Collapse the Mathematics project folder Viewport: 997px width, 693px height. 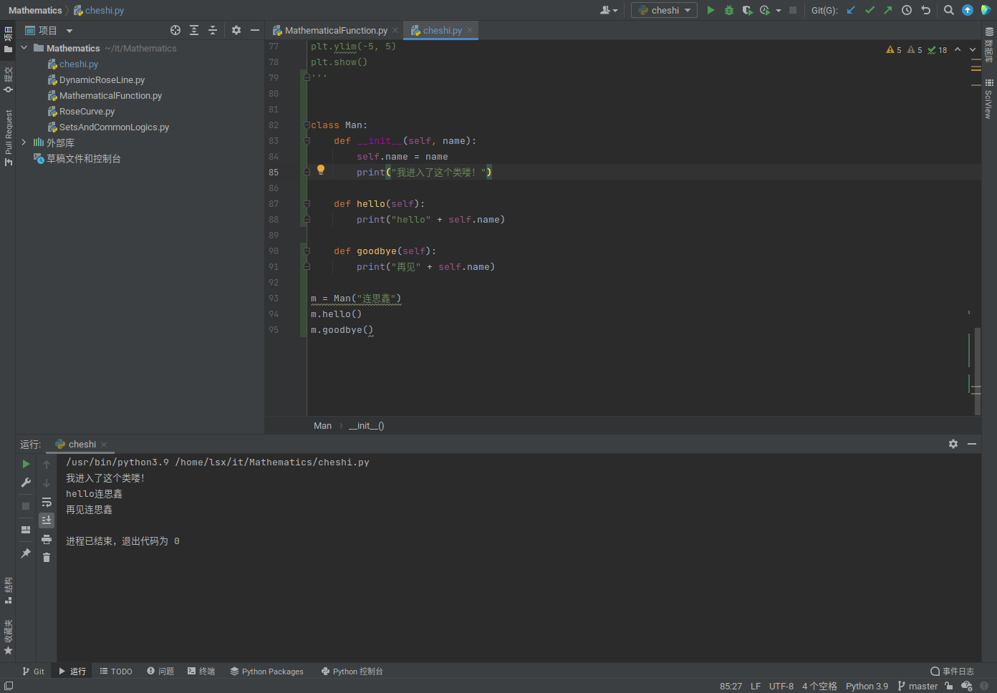24,48
